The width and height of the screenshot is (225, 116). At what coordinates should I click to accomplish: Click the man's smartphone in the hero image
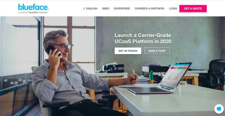click(53, 50)
